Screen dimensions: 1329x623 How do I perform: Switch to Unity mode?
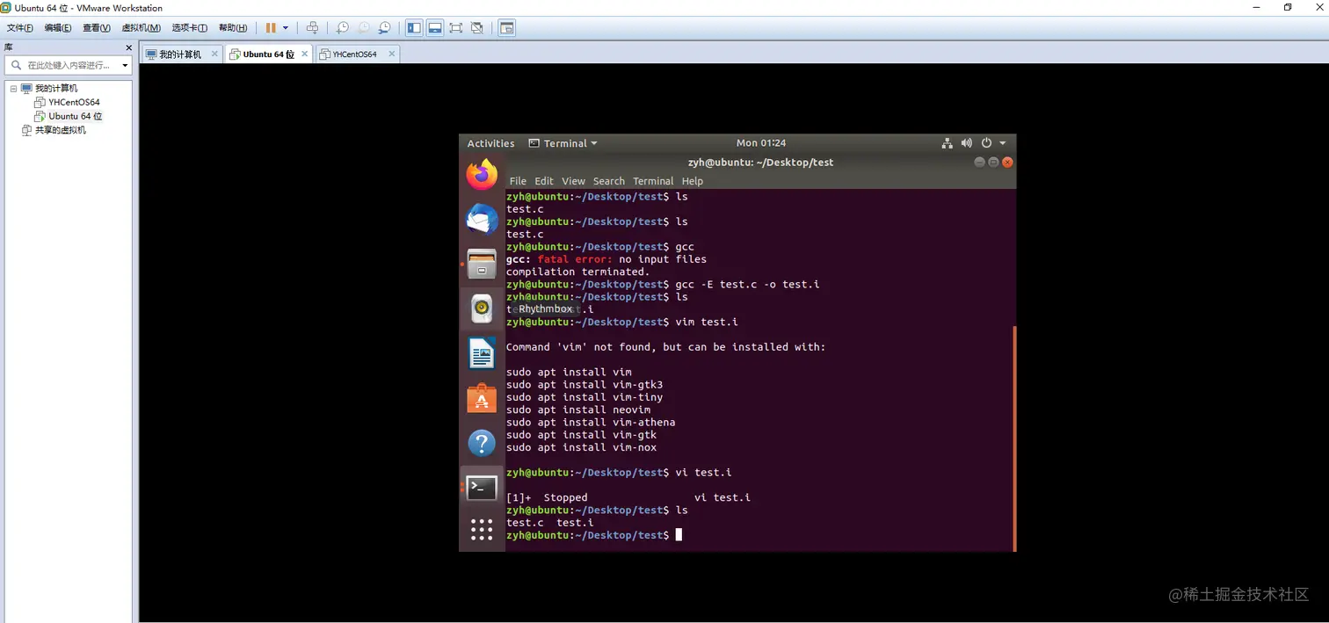point(477,28)
